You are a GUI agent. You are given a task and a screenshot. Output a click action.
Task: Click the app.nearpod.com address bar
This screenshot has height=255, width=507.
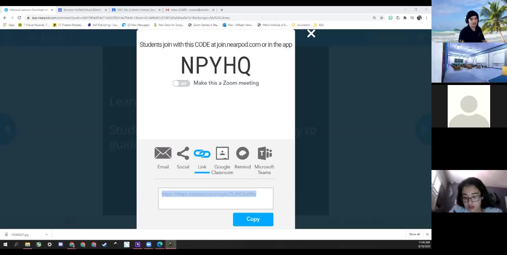coord(198,18)
